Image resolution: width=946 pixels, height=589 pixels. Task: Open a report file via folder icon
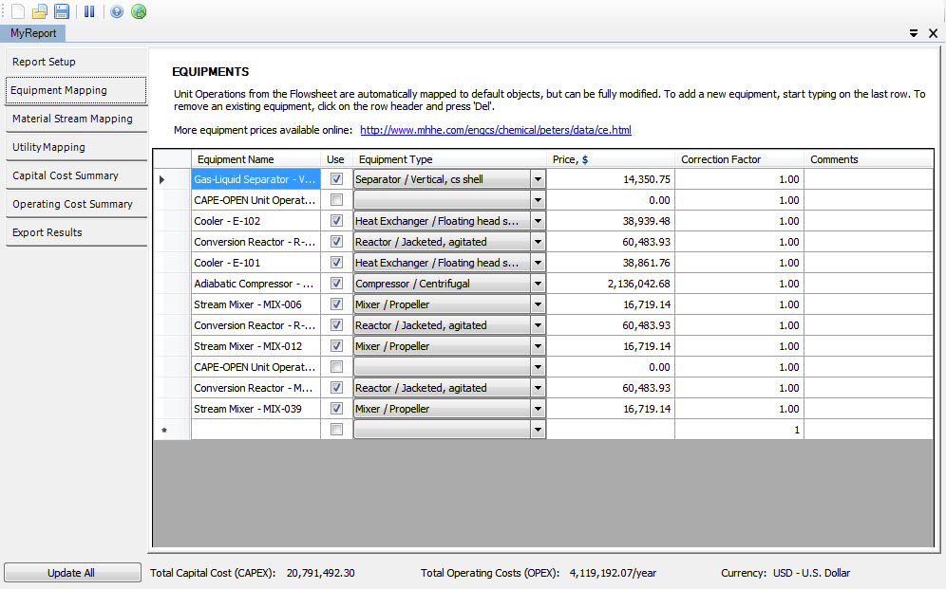tap(40, 11)
